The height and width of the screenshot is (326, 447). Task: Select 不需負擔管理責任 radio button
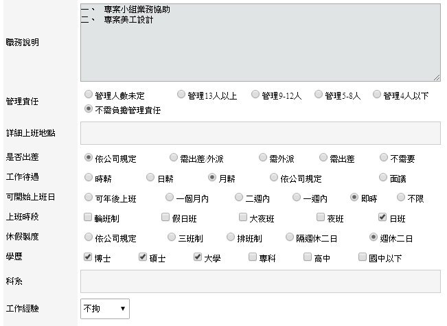point(88,109)
